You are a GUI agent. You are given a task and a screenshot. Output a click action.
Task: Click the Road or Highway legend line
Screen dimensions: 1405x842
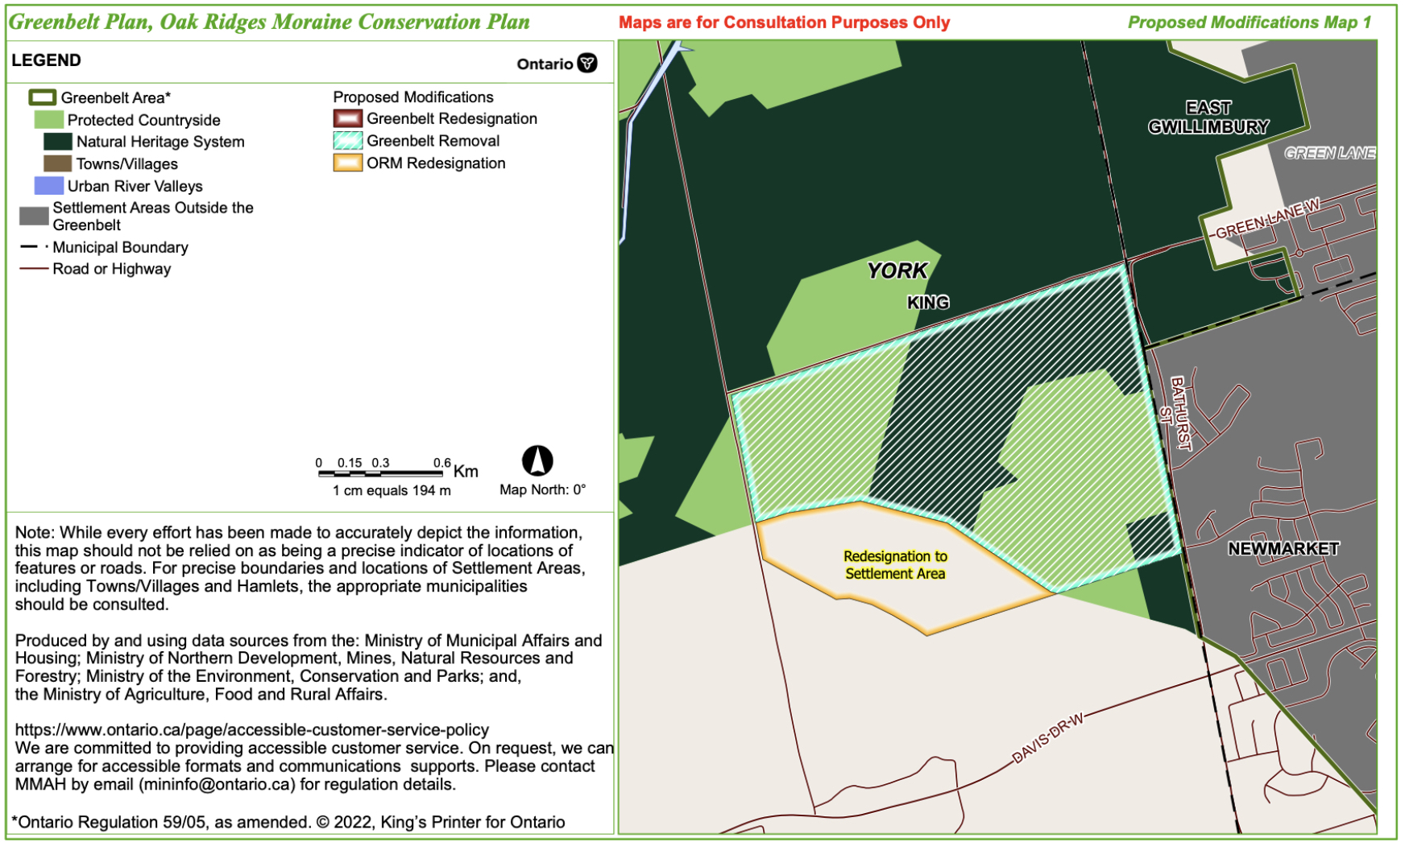point(34,269)
